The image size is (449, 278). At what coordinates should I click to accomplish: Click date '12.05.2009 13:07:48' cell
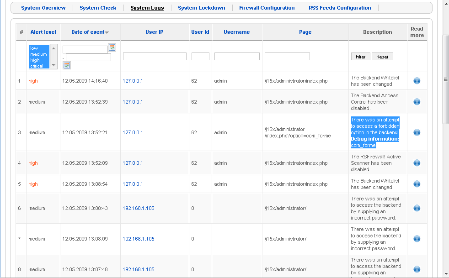(x=85, y=269)
